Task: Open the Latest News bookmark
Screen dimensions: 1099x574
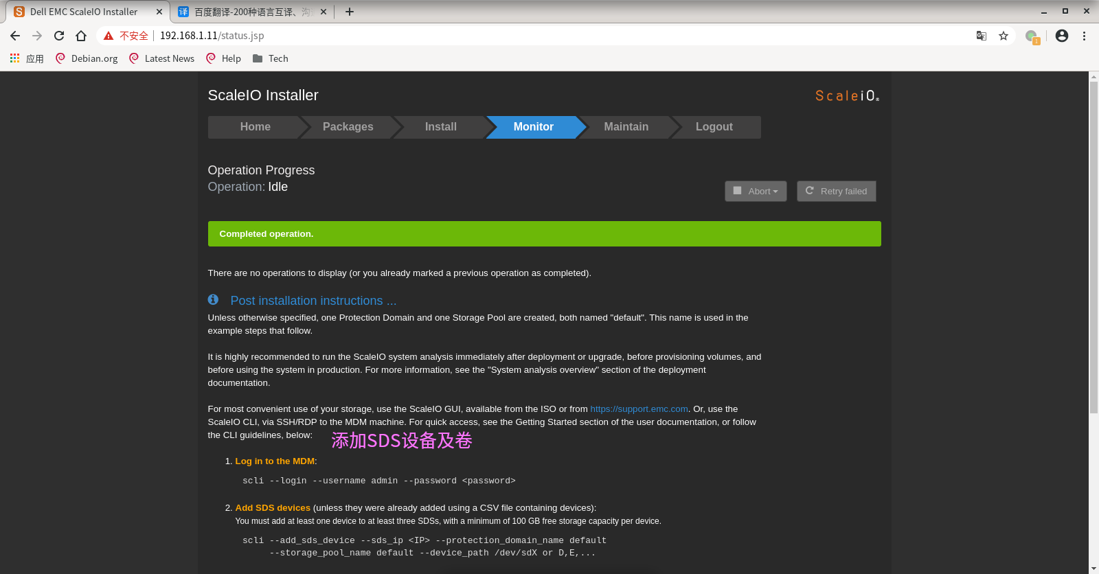Action: pyautogui.click(x=161, y=58)
